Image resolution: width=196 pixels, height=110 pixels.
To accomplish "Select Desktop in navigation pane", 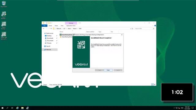I will coord(49,36).
